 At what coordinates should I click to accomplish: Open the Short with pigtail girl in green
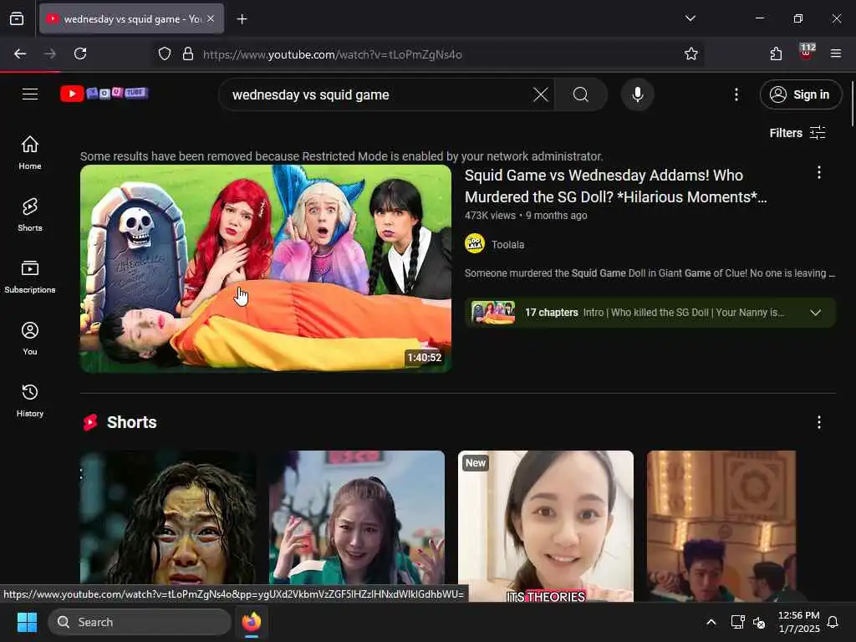(357, 527)
